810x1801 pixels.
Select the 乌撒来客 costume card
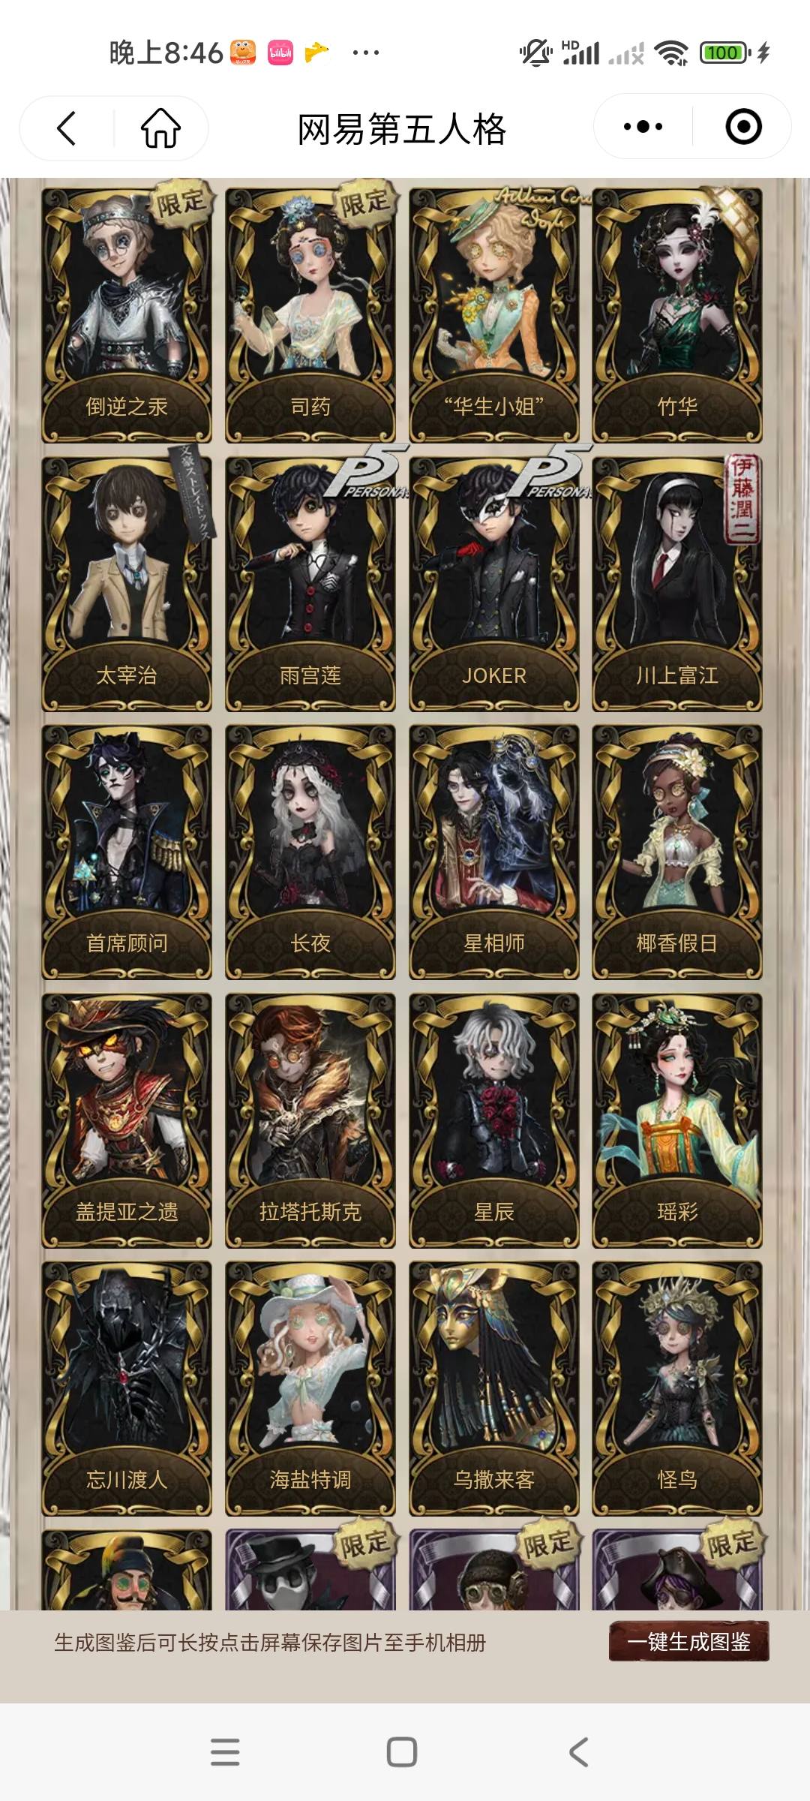click(x=494, y=1388)
